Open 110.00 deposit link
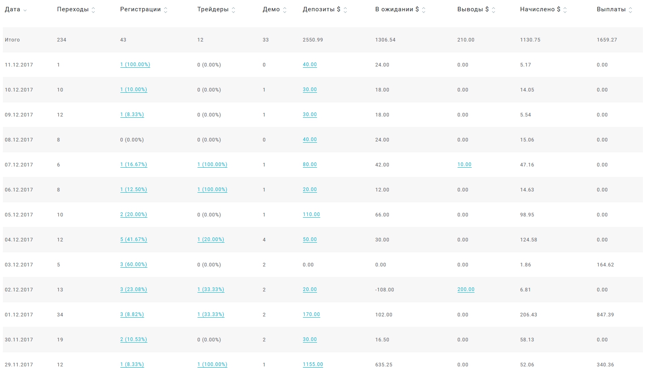 (311, 214)
